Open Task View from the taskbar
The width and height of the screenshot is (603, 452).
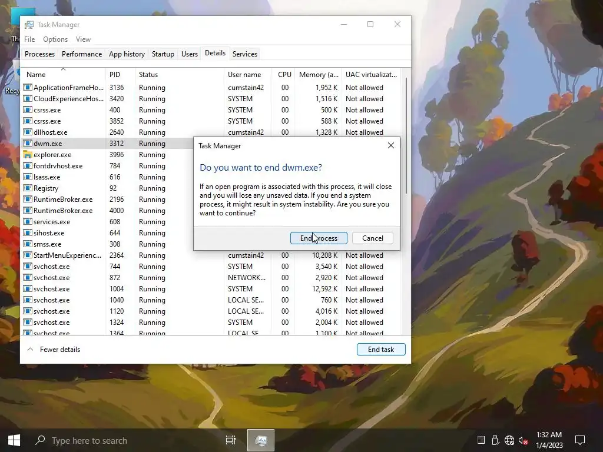tap(231, 440)
